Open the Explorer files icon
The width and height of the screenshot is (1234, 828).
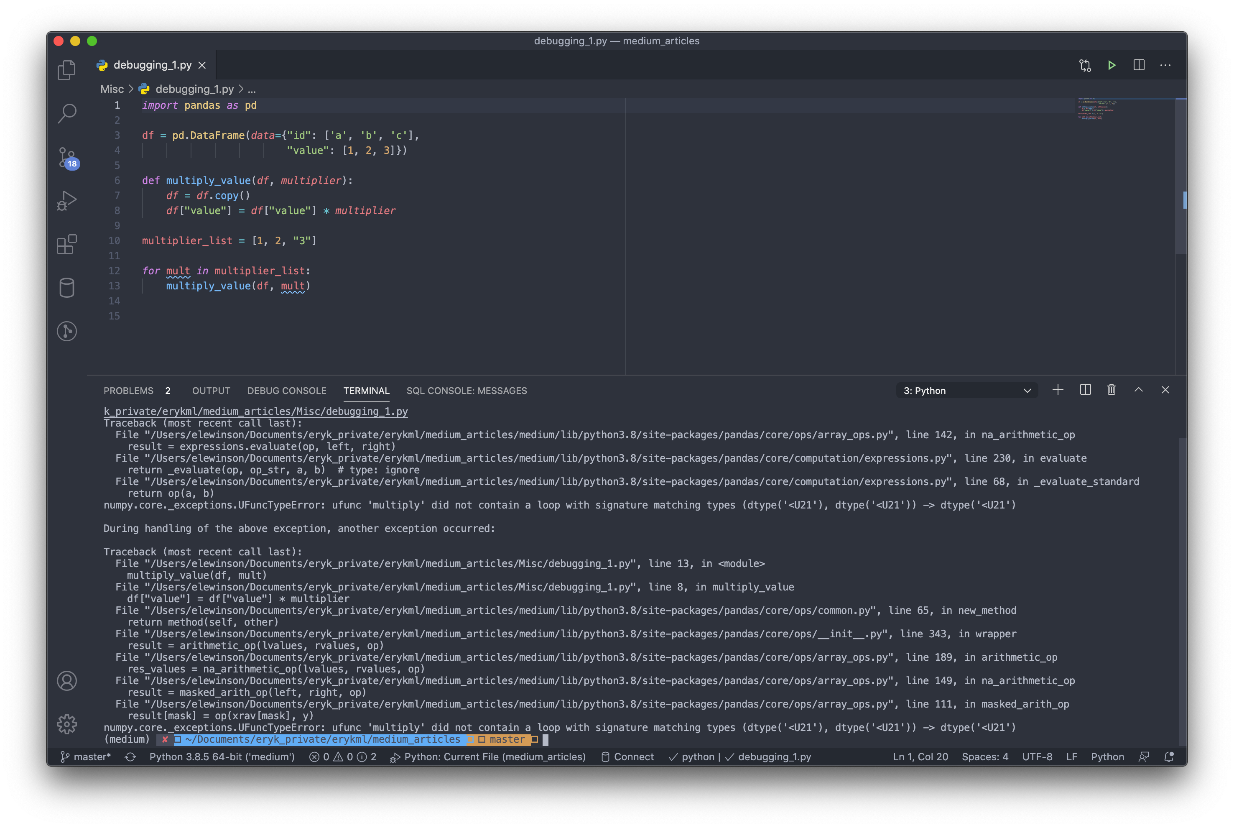66,70
